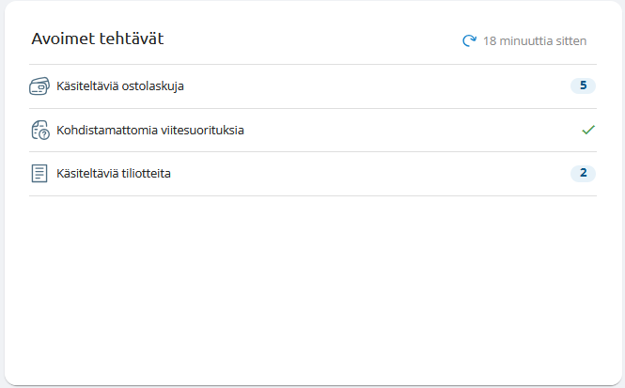
Task: Click the tiliotteita document icon
Action: tap(39, 174)
